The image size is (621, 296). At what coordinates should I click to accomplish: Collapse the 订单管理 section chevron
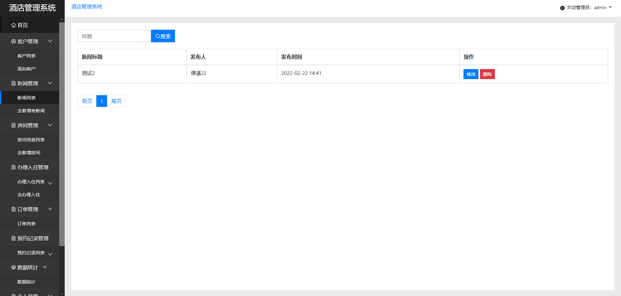tap(50, 209)
